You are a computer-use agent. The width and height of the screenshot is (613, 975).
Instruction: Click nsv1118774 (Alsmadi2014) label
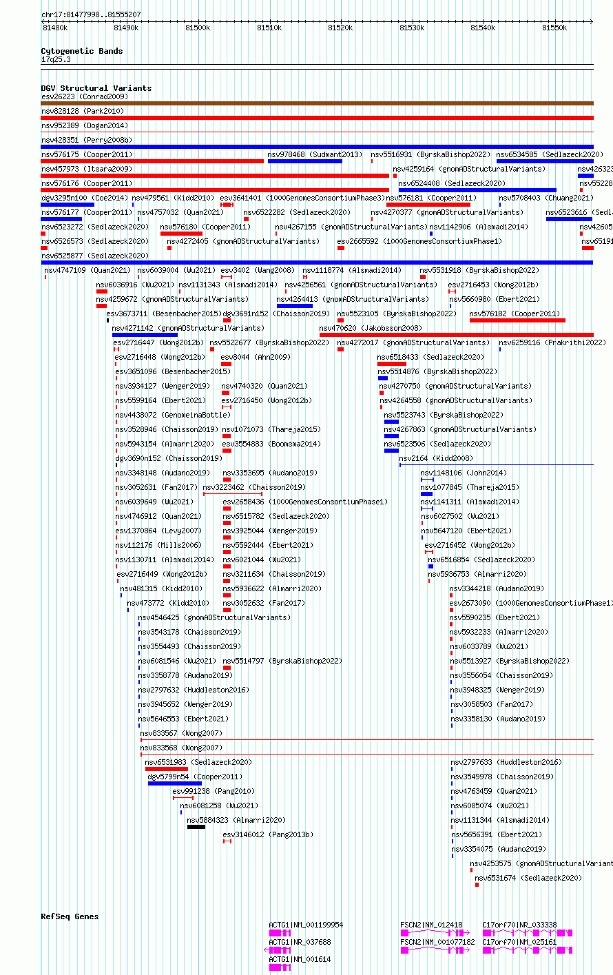pos(352,270)
